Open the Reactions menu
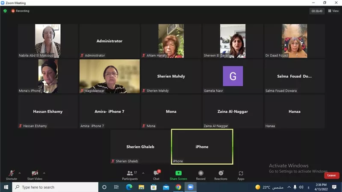The image size is (342, 192). tap(221, 175)
